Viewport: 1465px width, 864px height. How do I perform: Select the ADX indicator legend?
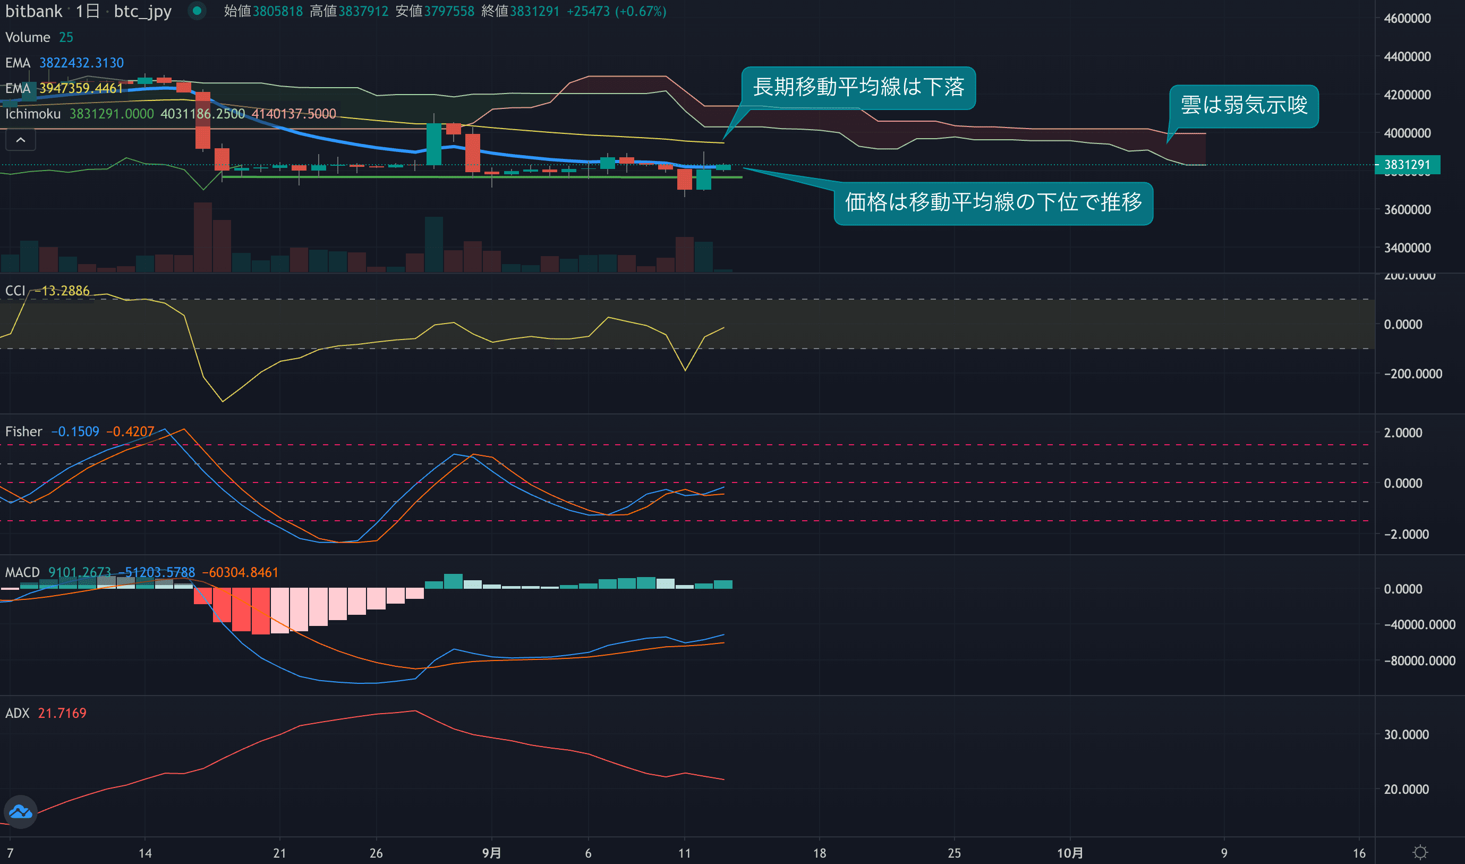point(18,713)
